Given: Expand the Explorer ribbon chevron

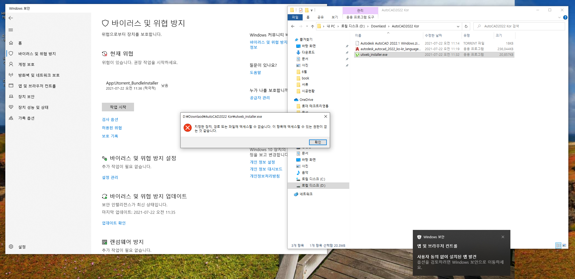Looking at the screenshot, I should [x=559, y=17].
